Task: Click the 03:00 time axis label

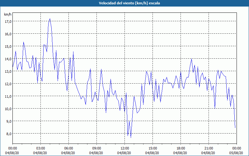Action: tap(41, 149)
